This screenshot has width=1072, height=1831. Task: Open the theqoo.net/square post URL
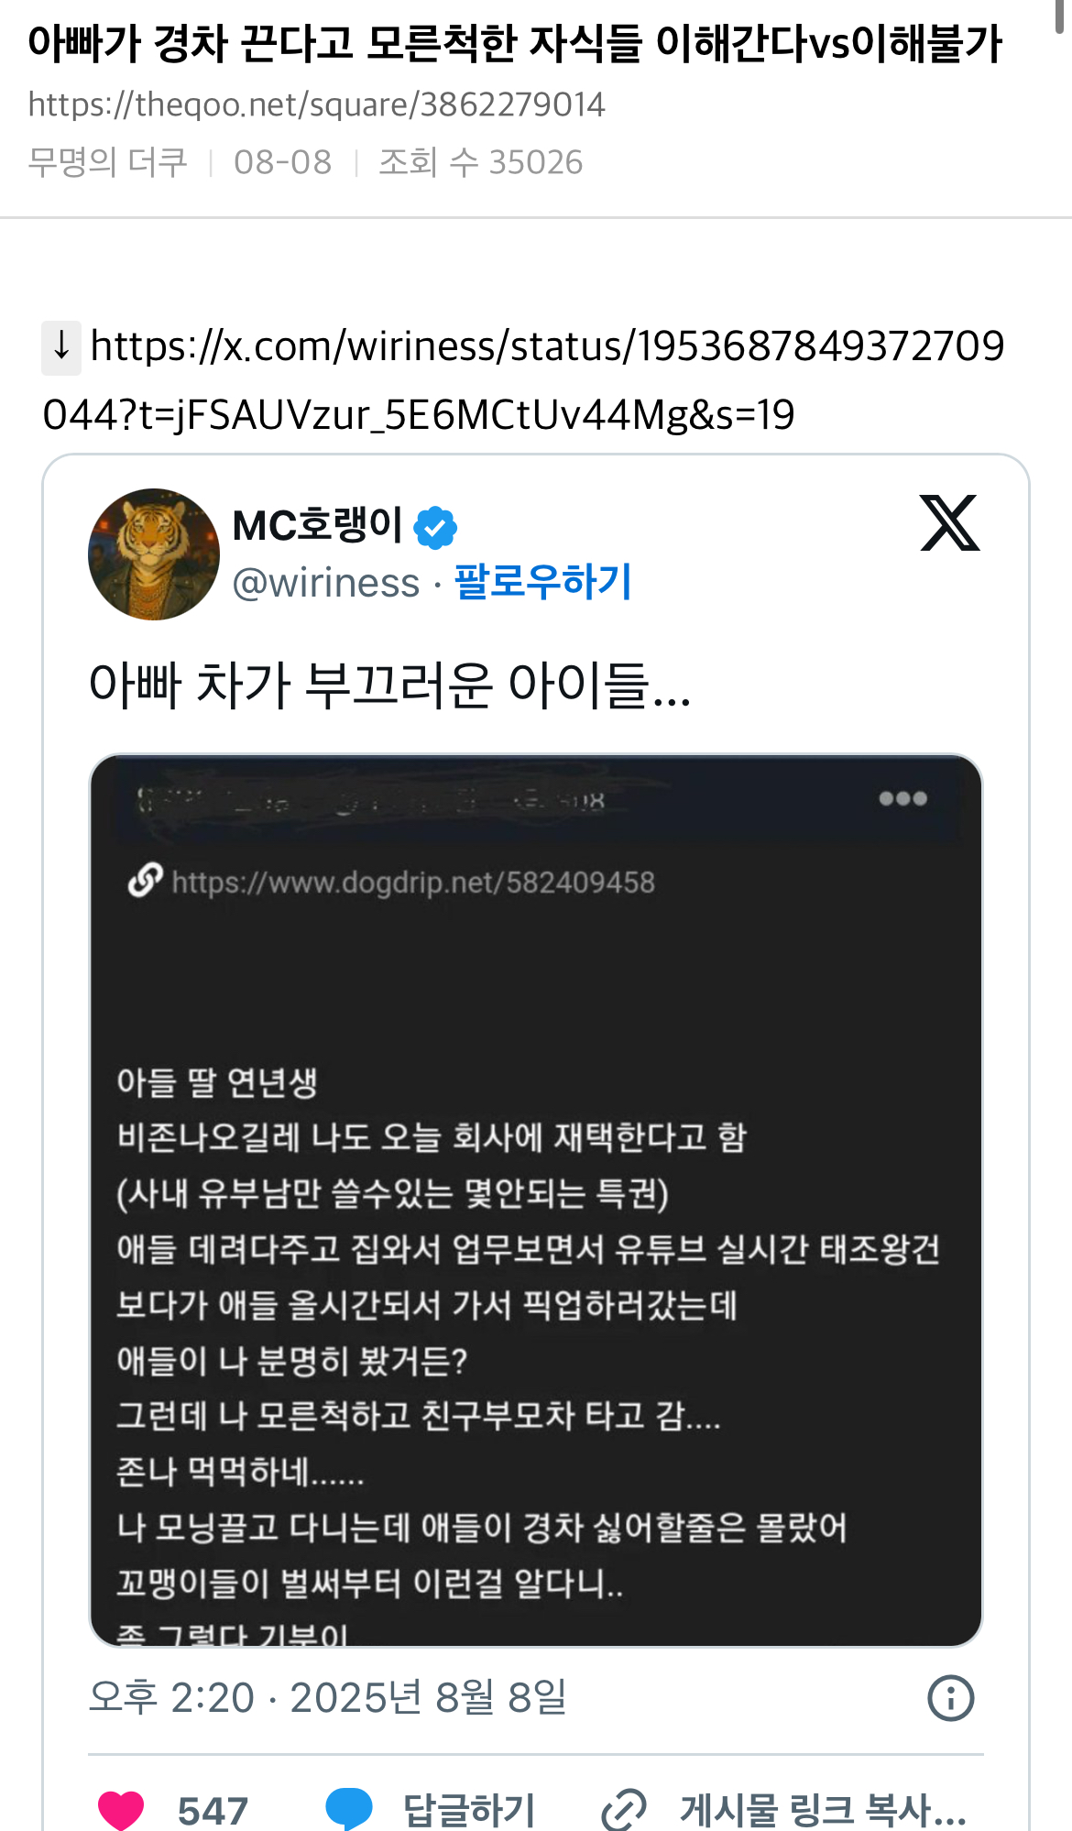316,104
